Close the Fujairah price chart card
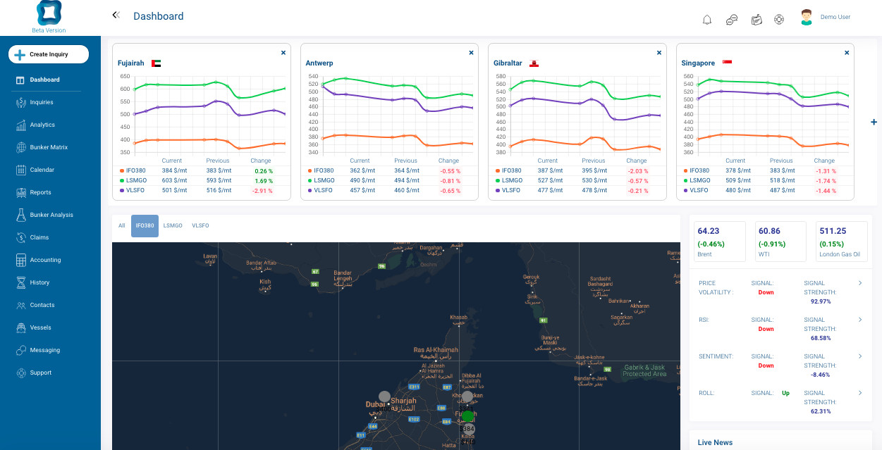The height and width of the screenshot is (450, 882). point(283,52)
